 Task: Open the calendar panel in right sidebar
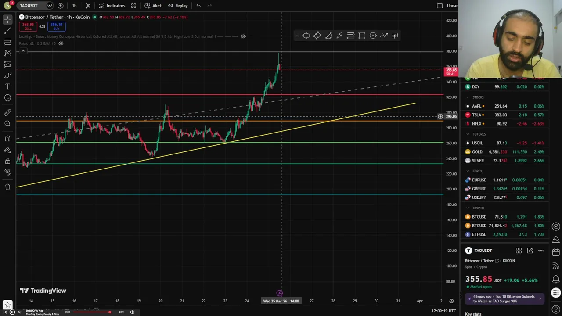(556, 252)
